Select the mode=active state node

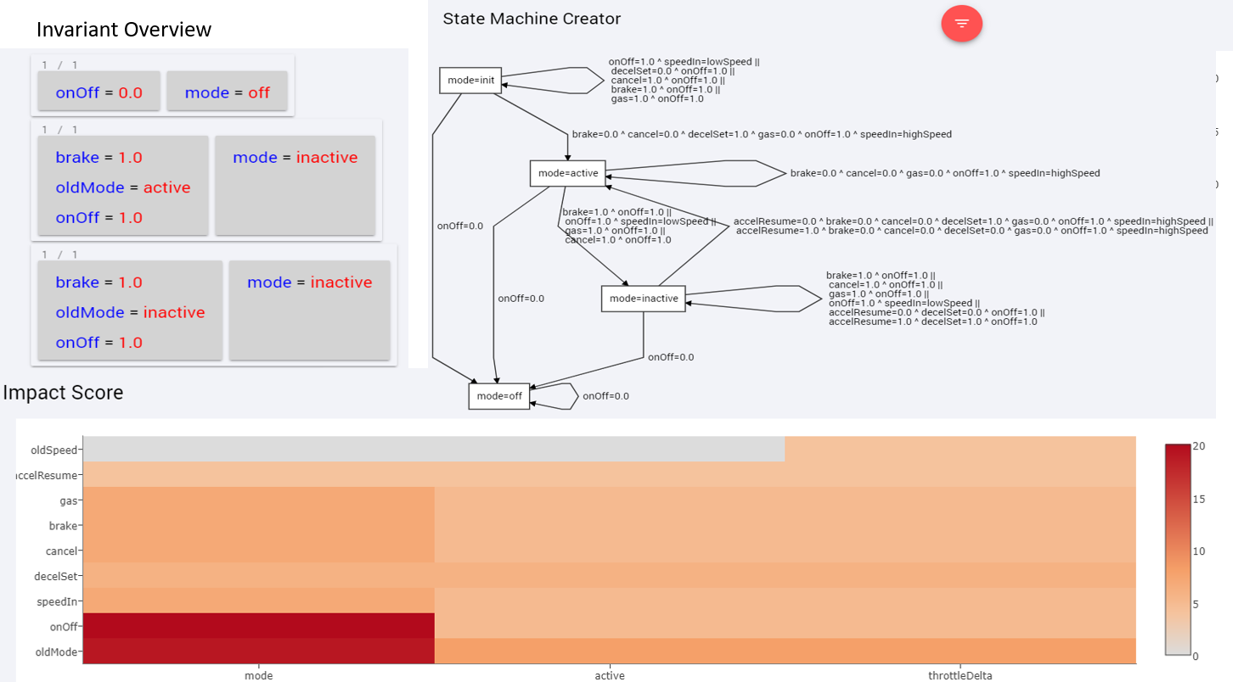(x=567, y=173)
